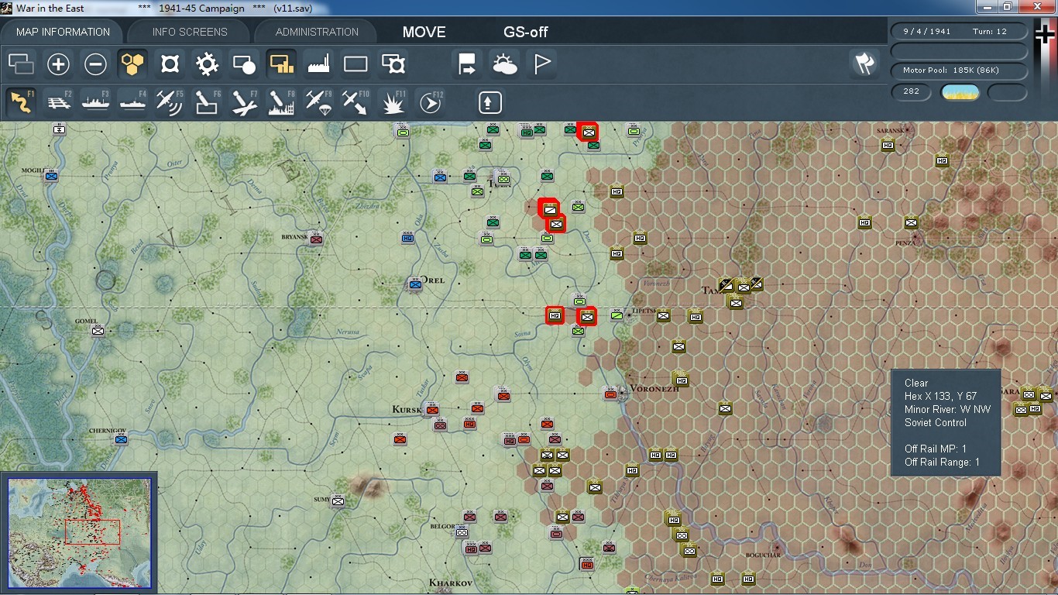
Task: Click the Orel city label
Action: coord(433,280)
